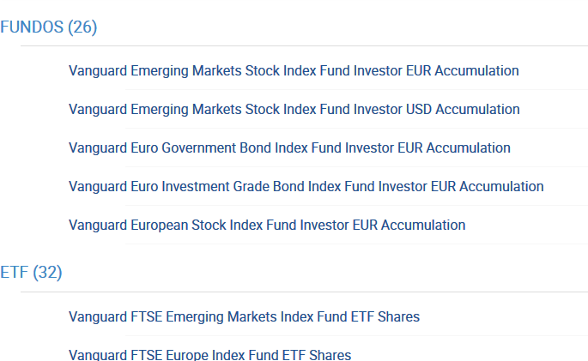Open Vanguard FTSE Emerging Markets ETF Shares
This screenshot has height=361, width=588.
tap(244, 317)
